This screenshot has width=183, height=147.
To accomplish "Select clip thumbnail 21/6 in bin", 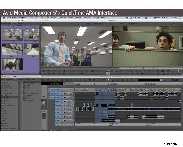I will pyautogui.click(x=31, y=35).
